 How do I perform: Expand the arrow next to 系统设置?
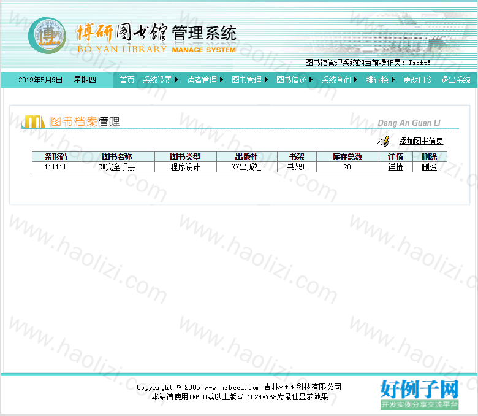point(176,80)
